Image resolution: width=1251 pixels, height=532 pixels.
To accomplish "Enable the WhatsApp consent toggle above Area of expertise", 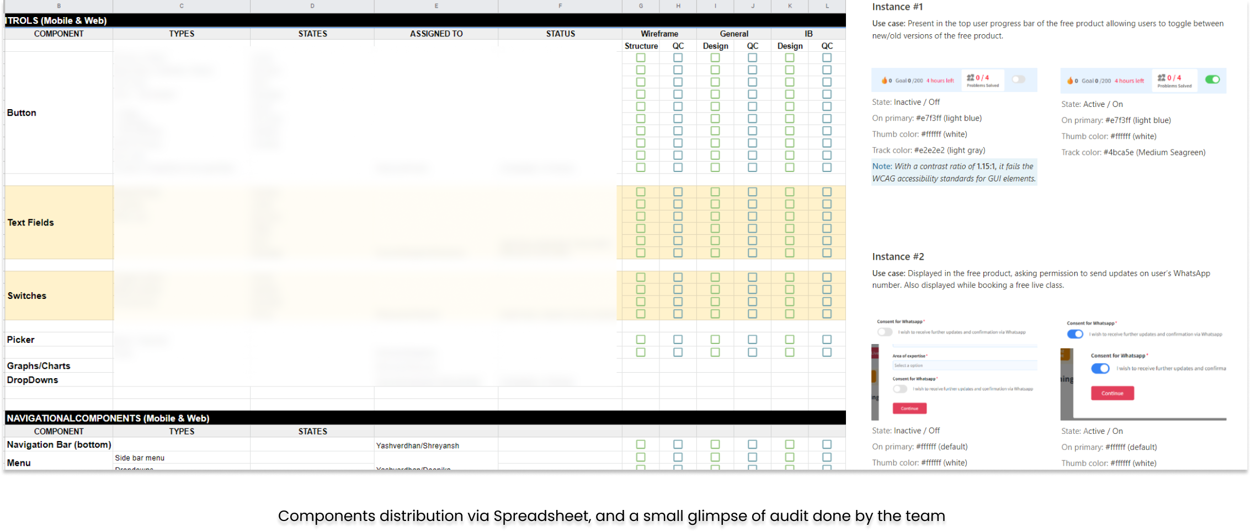I will point(885,332).
